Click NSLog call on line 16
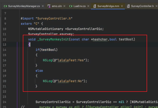 click(x=47, y=60)
